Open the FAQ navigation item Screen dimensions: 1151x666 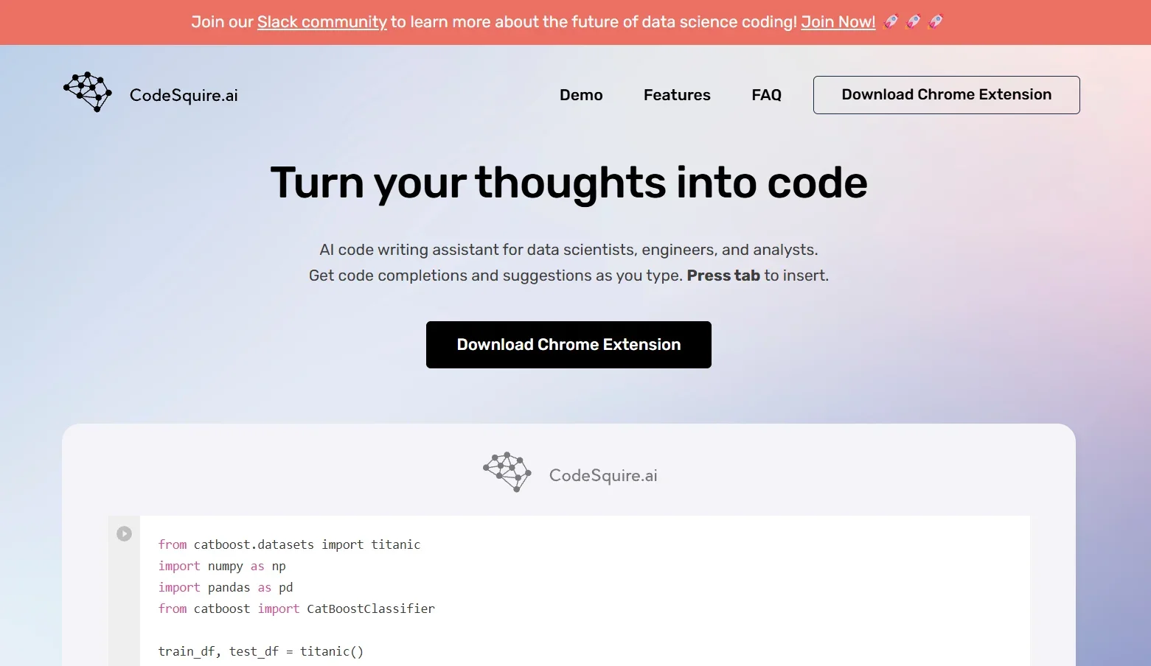766,95
